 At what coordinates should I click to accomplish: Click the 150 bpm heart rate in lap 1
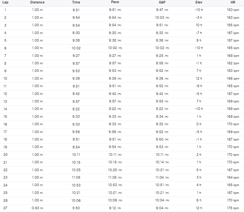[x=233, y=10]
